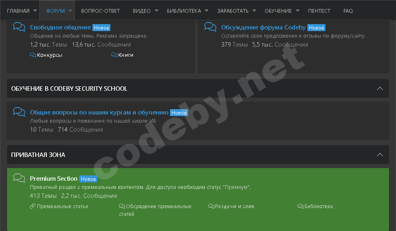Viewport: 396px width, 231px height.
Task: Open the FAQ navigation link
Action: 348,11
